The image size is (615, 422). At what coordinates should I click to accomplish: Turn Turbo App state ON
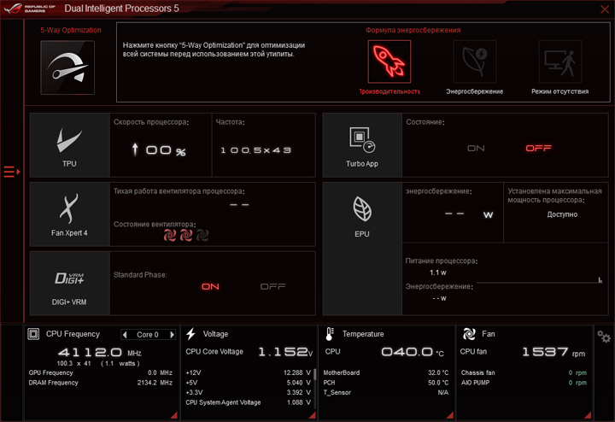pyautogui.click(x=476, y=149)
